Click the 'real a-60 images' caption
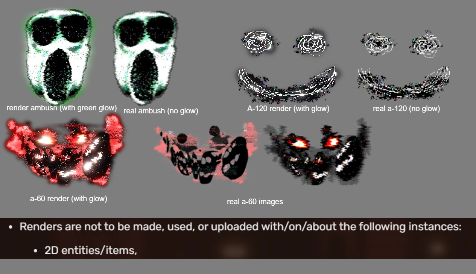This screenshot has height=274, width=476. click(x=255, y=202)
